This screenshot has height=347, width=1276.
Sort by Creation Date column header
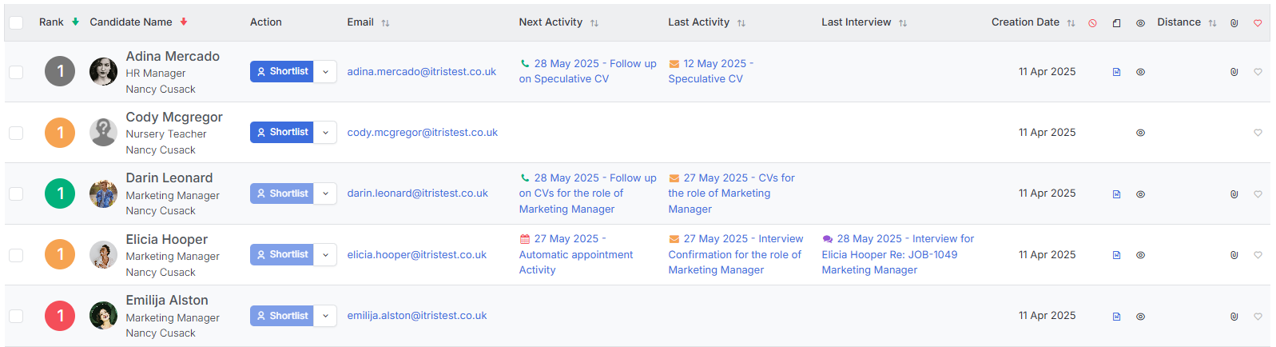coord(1025,22)
